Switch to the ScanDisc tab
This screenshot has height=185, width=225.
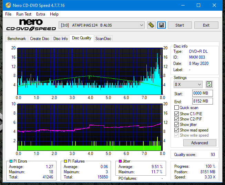pyautogui.click(x=103, y=39)
